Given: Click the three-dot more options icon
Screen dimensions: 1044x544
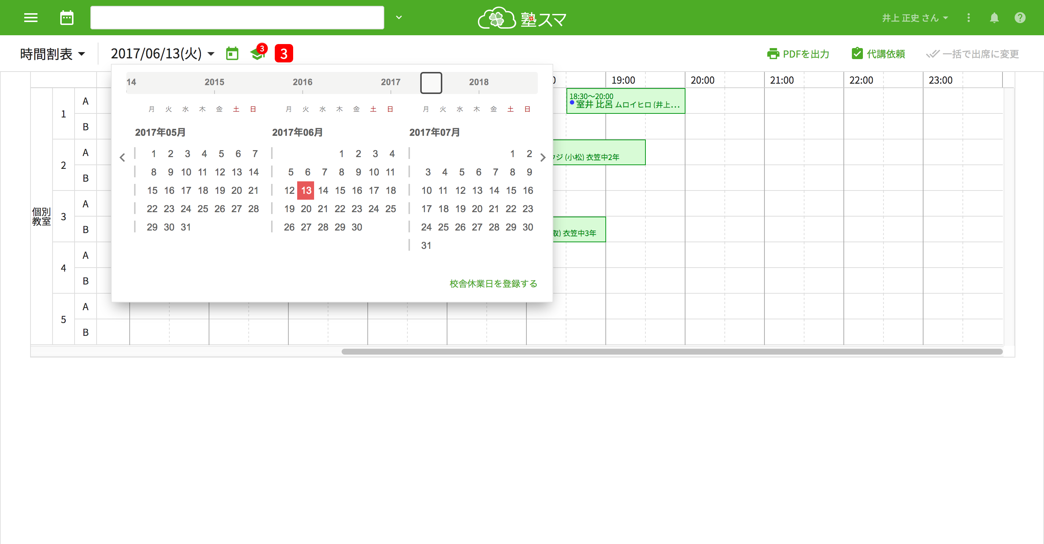Looking at the screenshot, I should coord(969,18).
